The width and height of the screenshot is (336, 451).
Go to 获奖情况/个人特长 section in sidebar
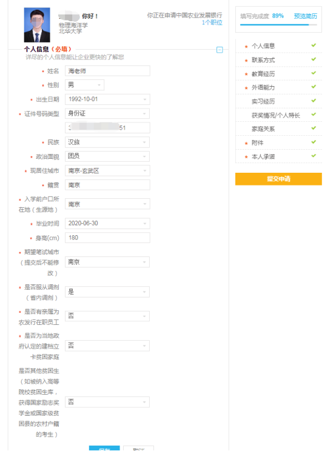275,115
